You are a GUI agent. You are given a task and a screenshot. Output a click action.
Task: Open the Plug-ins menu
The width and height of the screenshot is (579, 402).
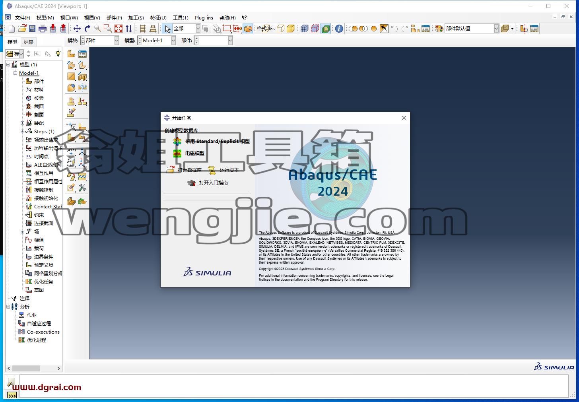pos(204,17)
